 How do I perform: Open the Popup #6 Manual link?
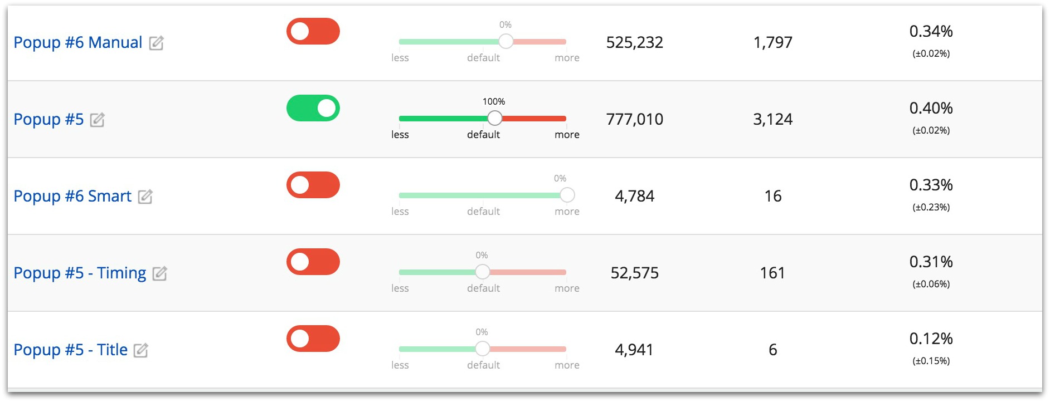click(77, 43)
